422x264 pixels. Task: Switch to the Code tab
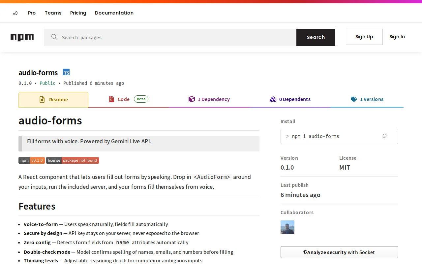click(x=129, y=99)
